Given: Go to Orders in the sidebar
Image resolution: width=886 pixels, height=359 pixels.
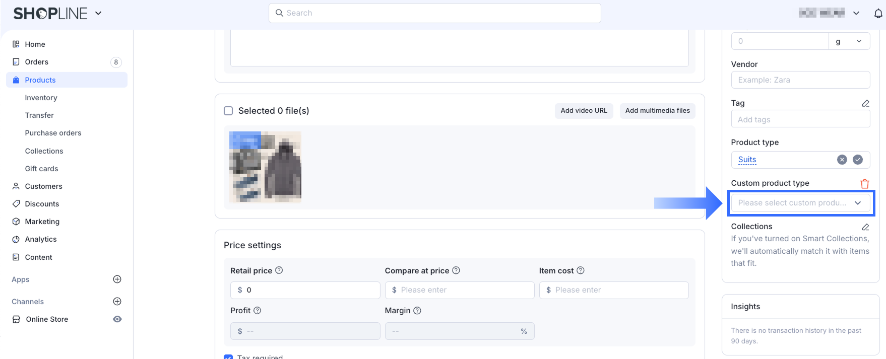Looking at the screenshot, I should point(37,62).
